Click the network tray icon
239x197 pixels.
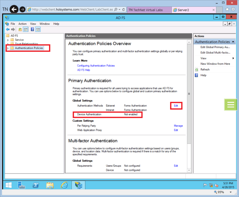coord(211,185)
